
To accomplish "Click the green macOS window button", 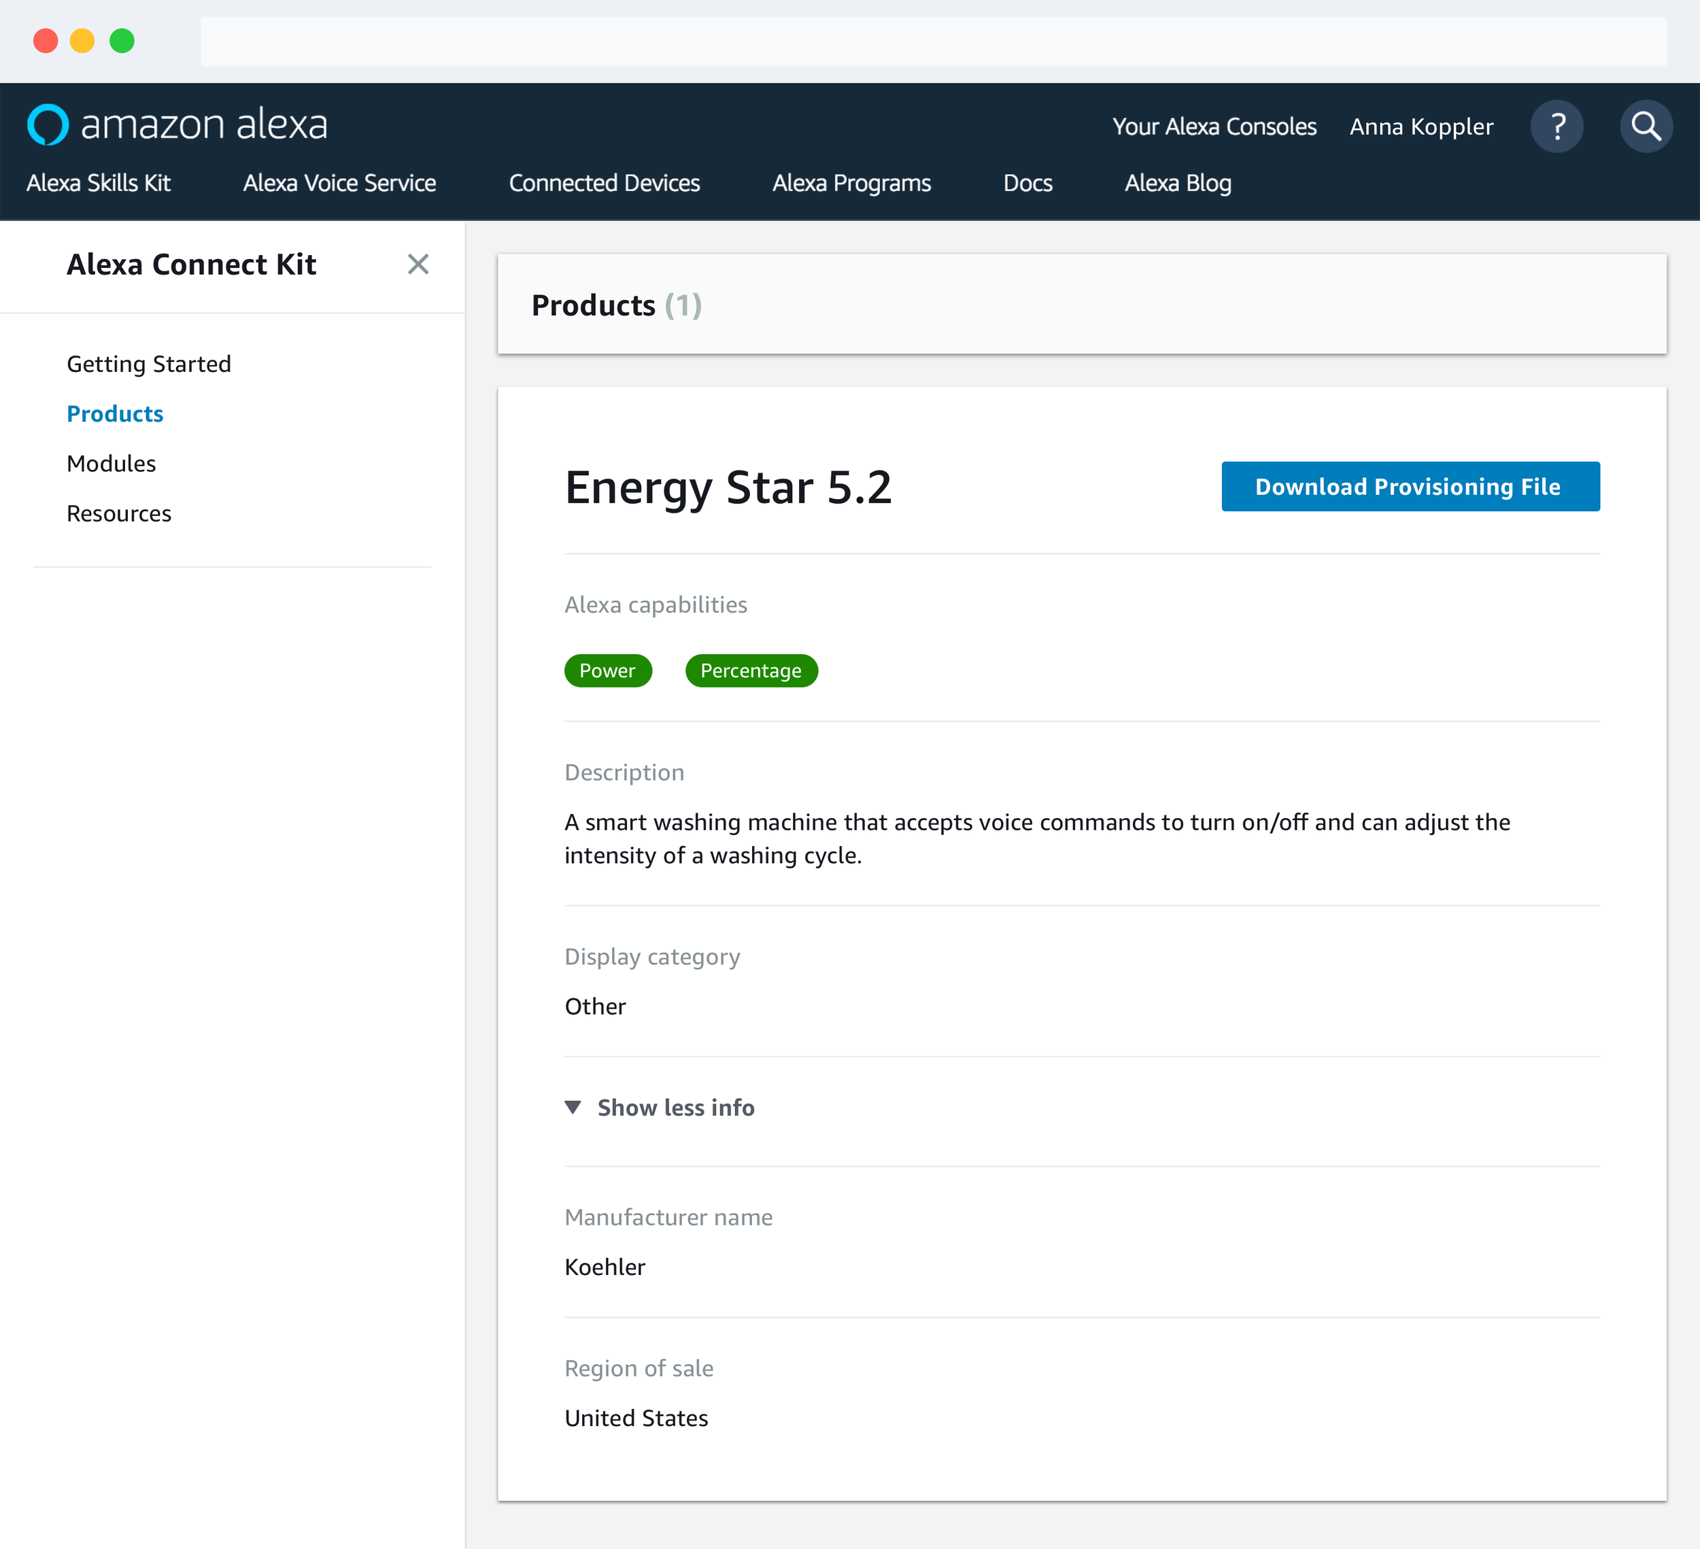I will pyautogui.click(x=122, y=41).
